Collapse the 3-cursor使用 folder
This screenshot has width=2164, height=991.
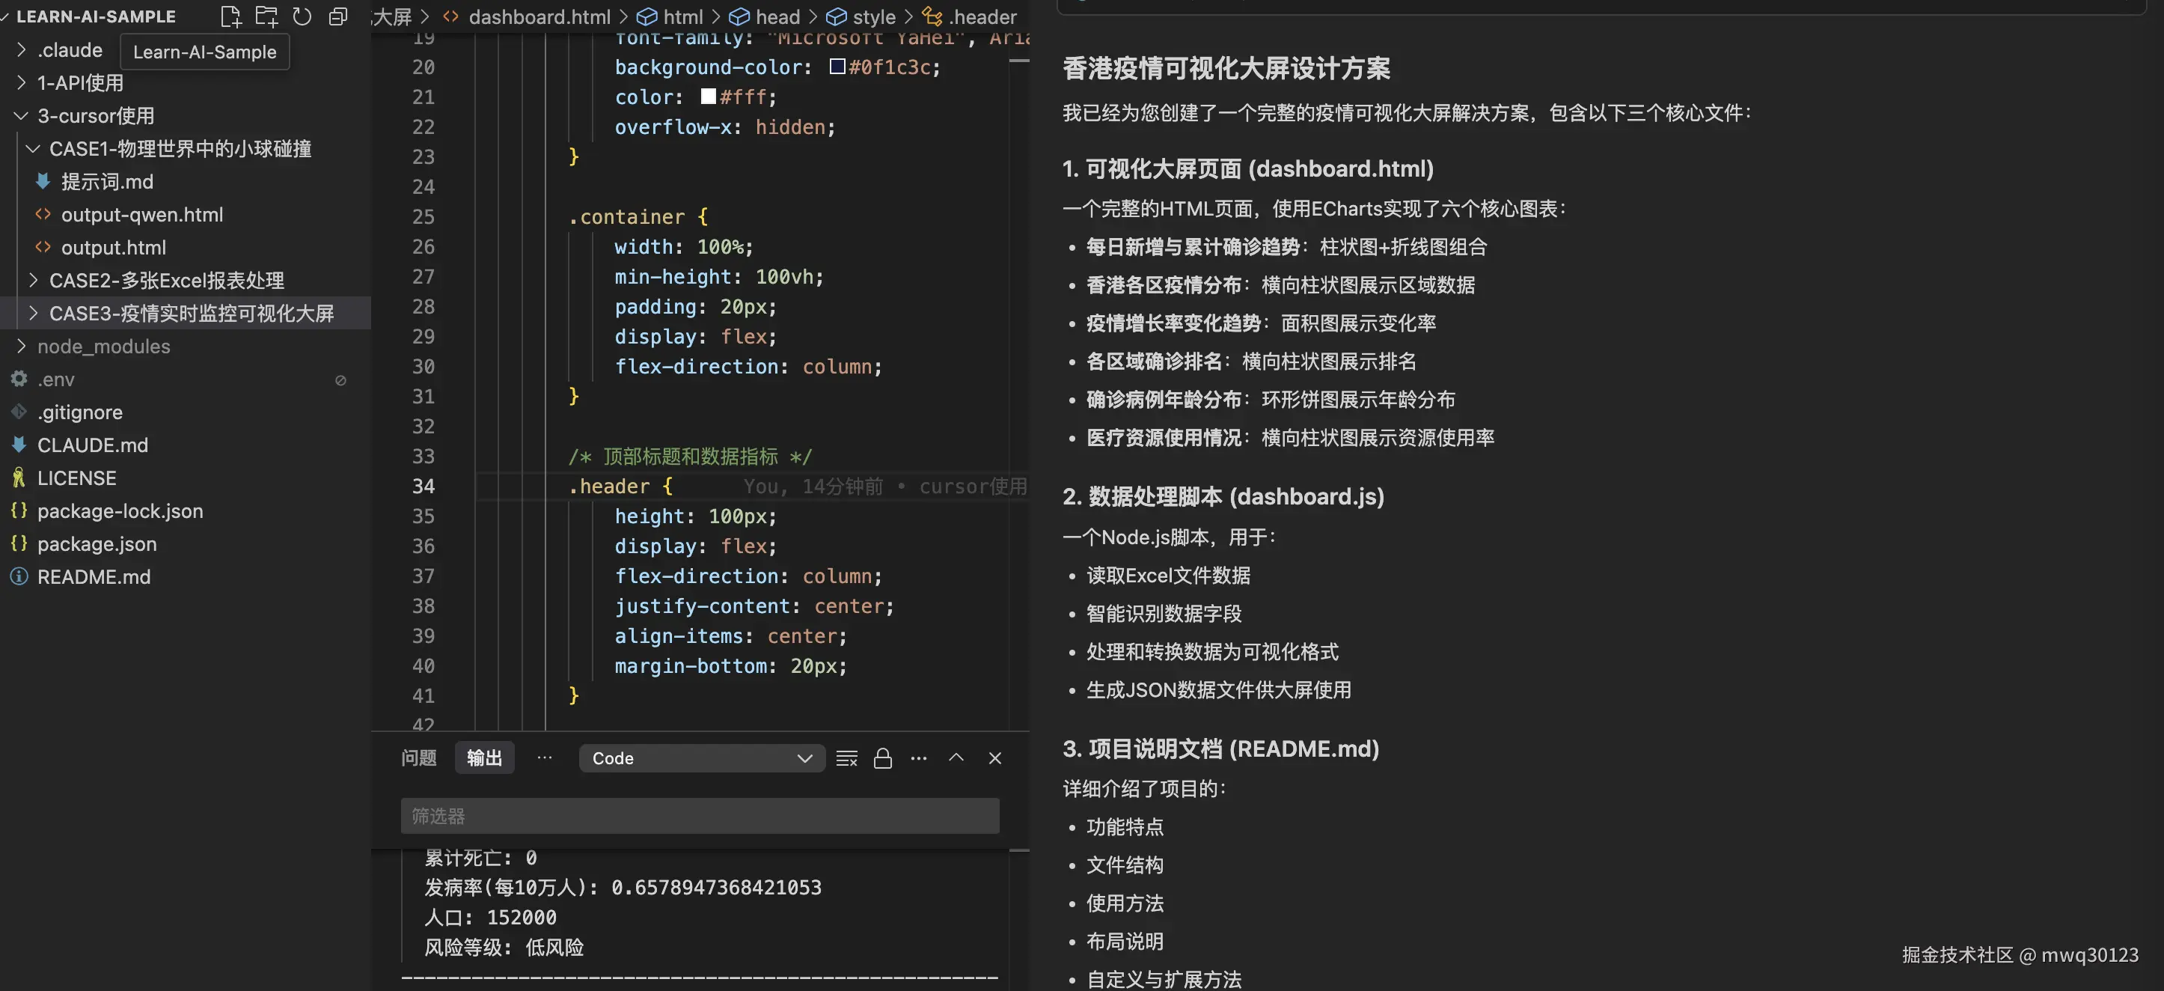coord(21,115)
